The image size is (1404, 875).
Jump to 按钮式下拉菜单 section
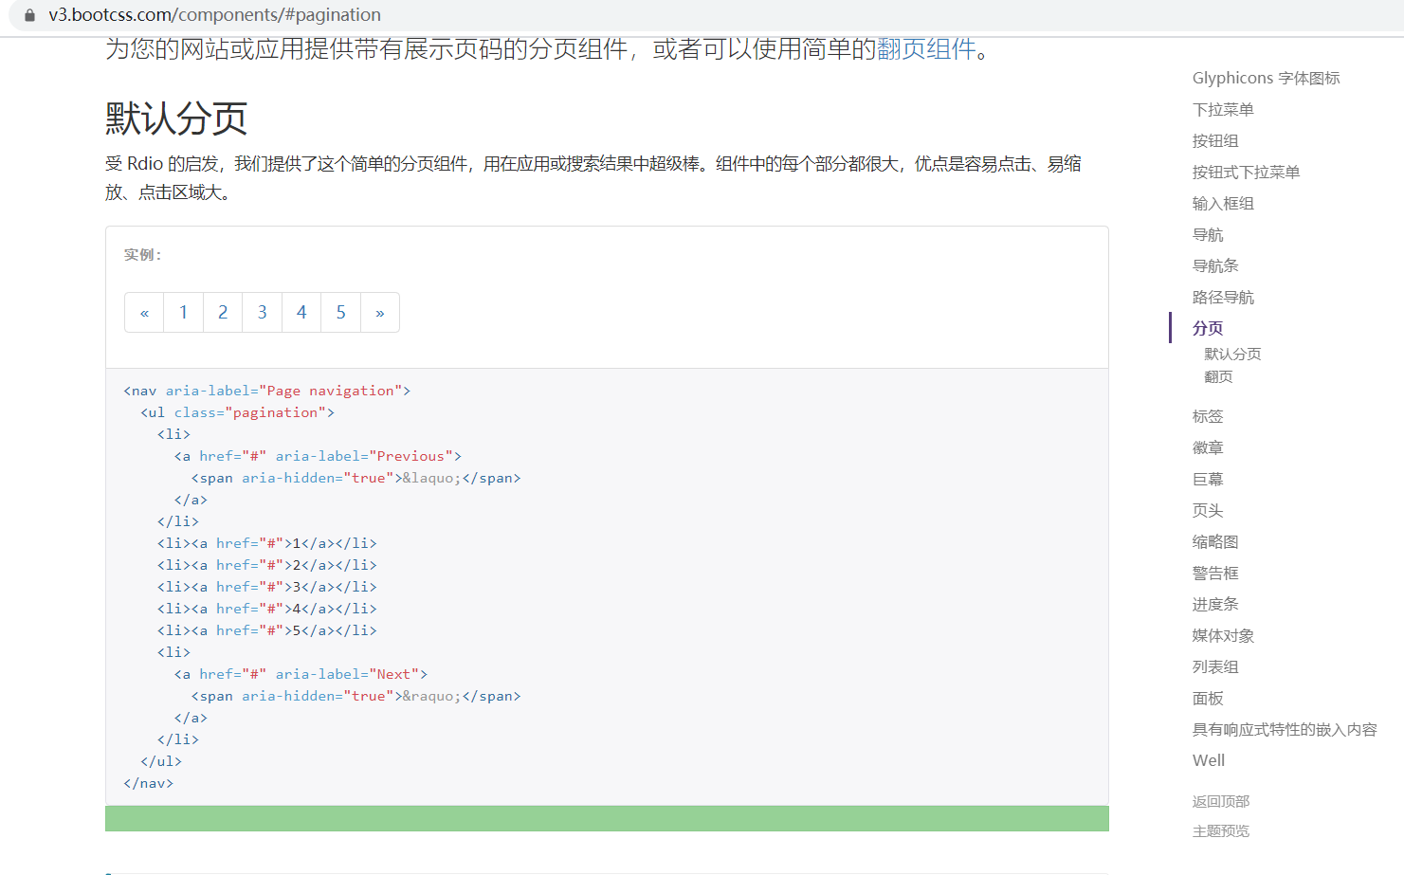tap(1246, 172)
